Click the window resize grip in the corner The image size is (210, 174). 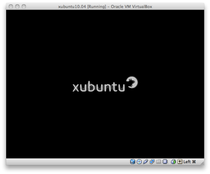202,163
